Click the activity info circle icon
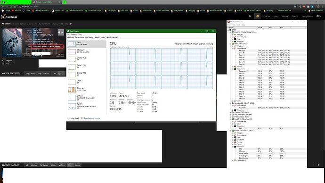 coord(71,24)
